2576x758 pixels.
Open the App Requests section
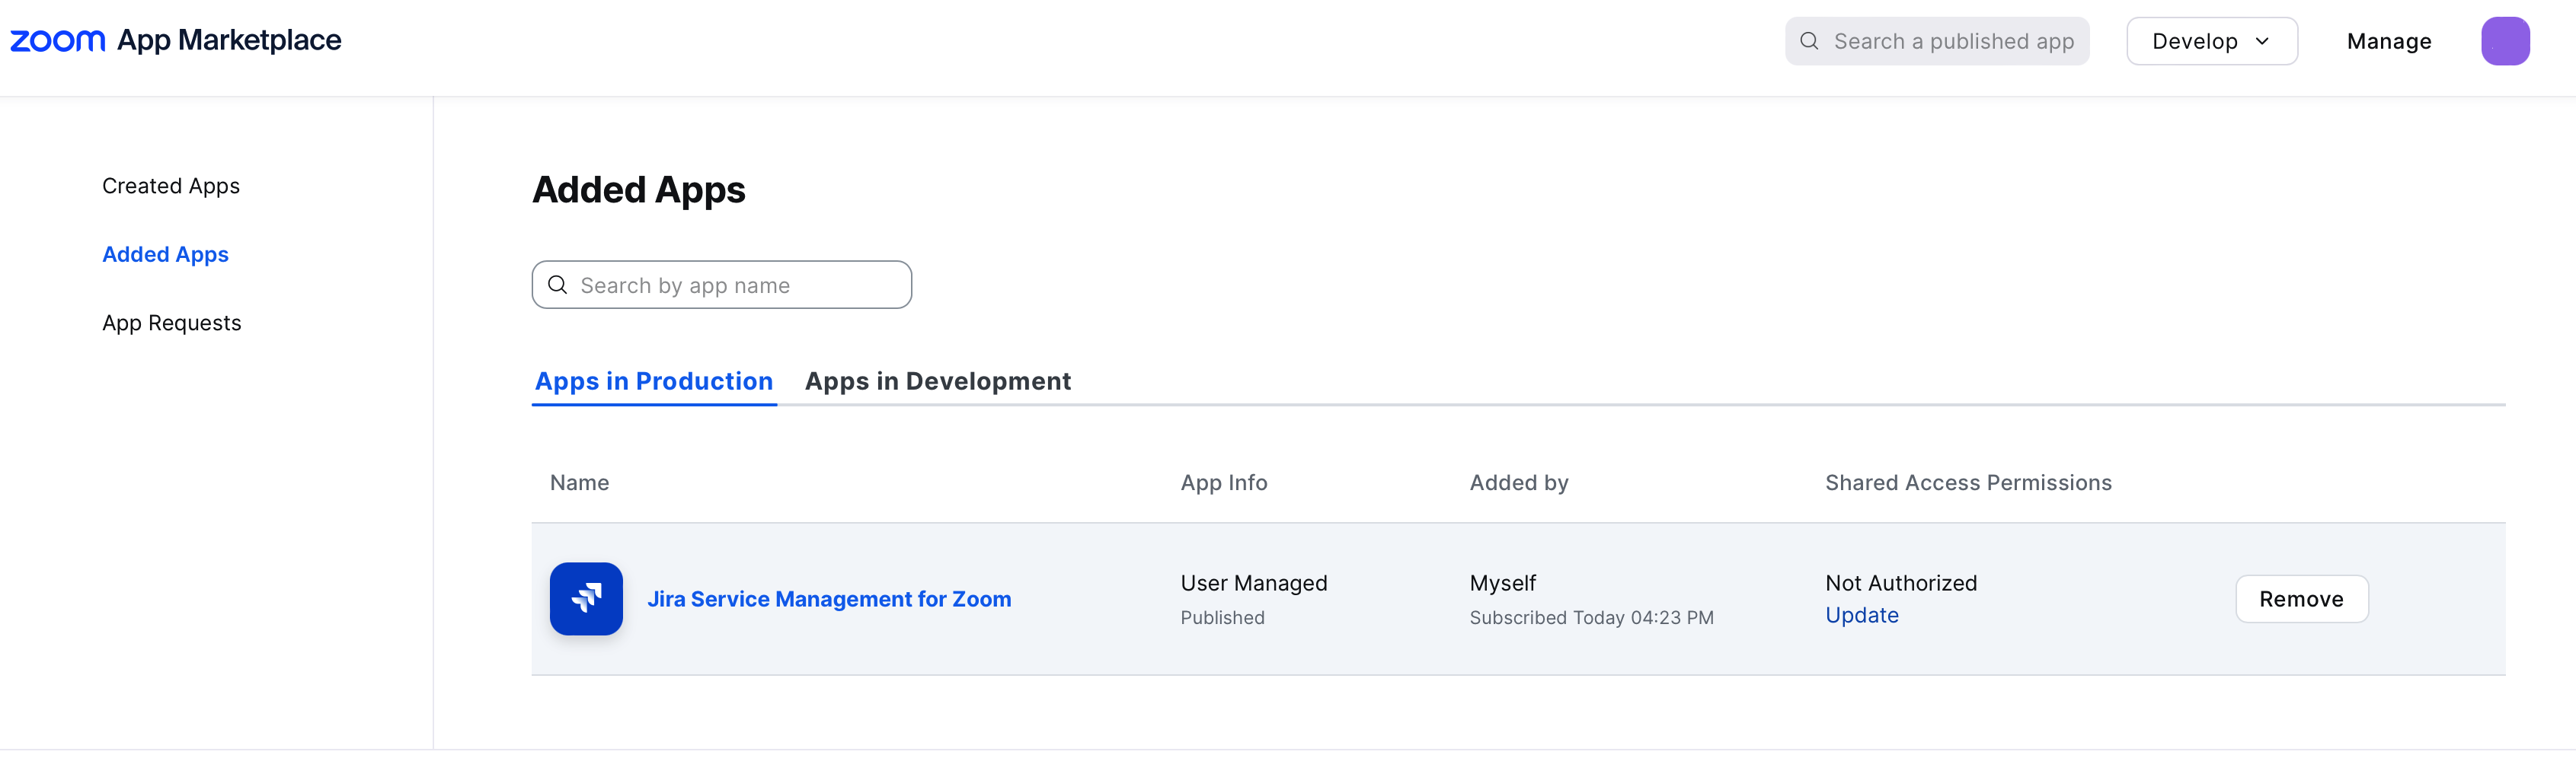coord(172,322)
